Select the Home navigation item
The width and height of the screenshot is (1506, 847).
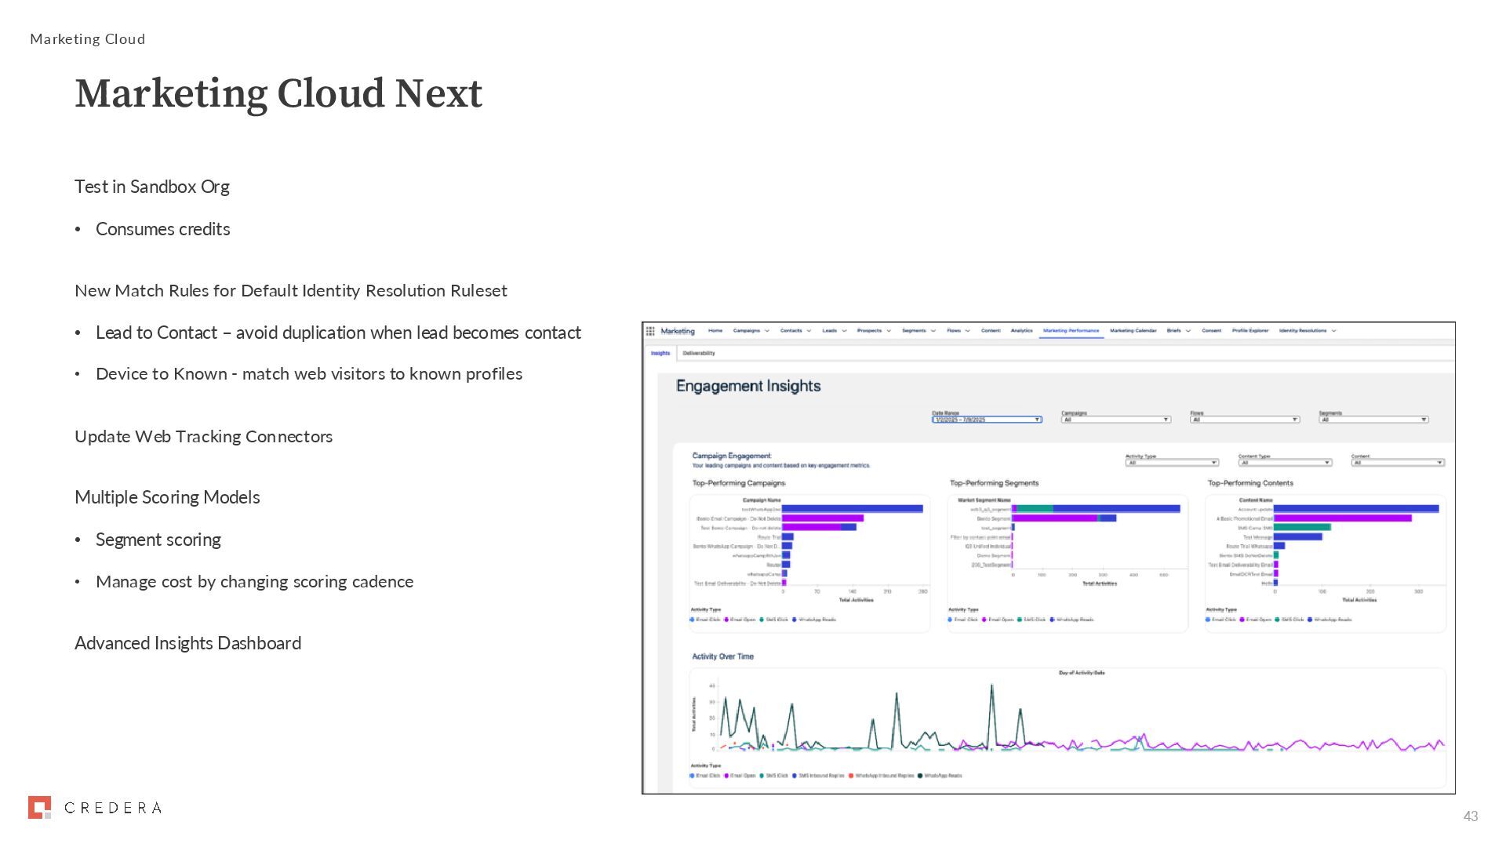pos(715,331)
